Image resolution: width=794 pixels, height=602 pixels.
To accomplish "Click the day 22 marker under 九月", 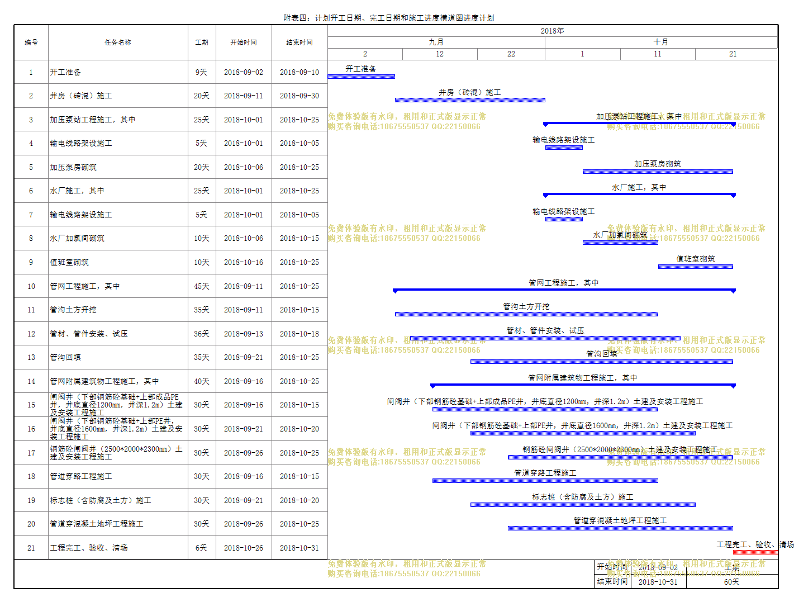I will (511, 54).
